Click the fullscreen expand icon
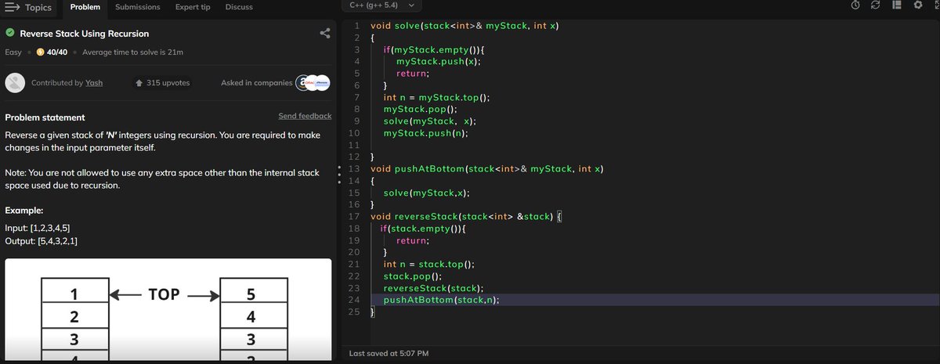The image size is (940, 364). coord(935,5)
